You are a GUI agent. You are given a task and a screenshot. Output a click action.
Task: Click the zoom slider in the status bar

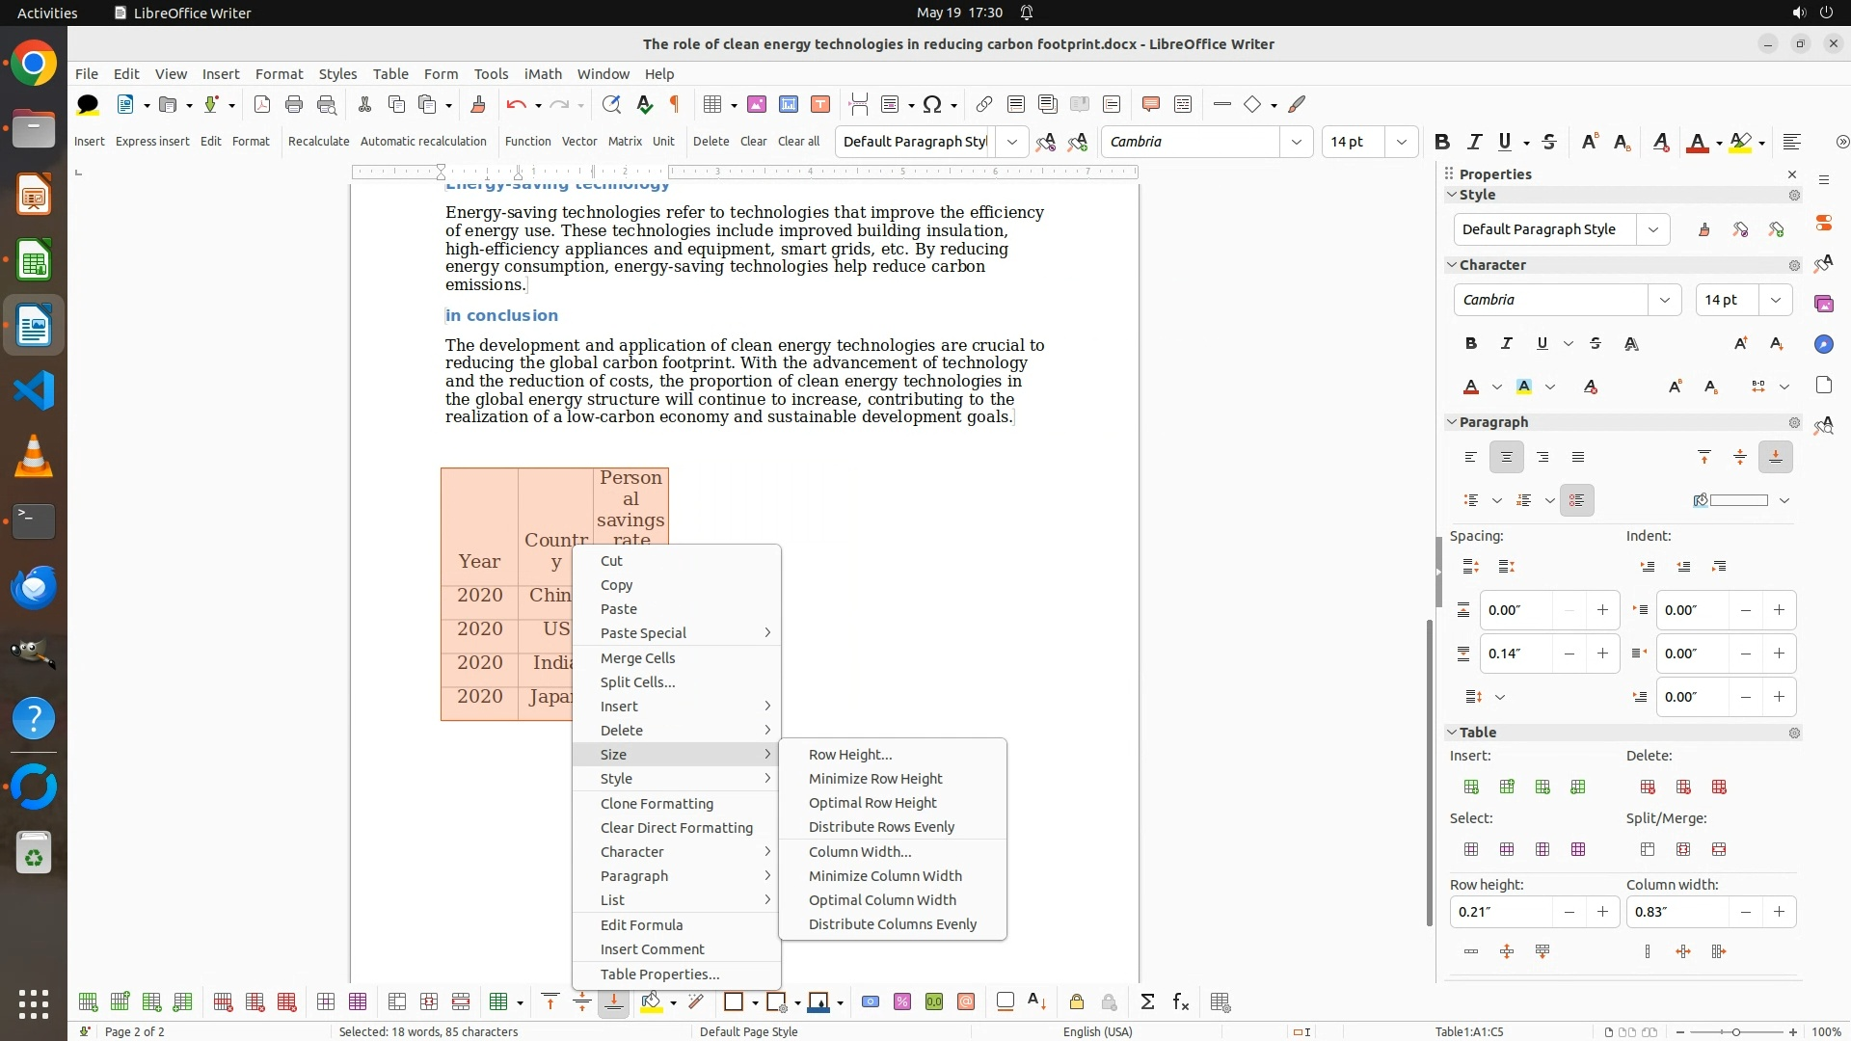1735,1032
